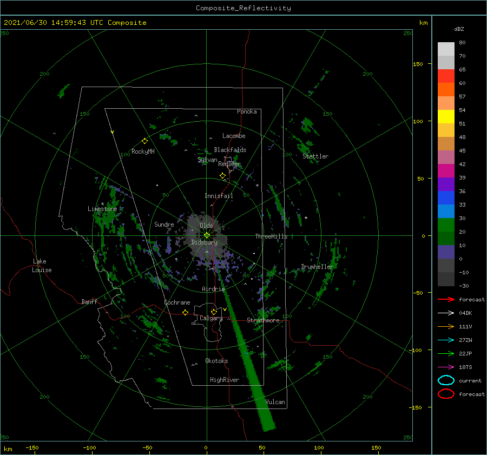The width and height of the screenshot is (487, 455).
Task: Click the magenta 39 dBZ color swatch
Action: [x=446, y=171]
